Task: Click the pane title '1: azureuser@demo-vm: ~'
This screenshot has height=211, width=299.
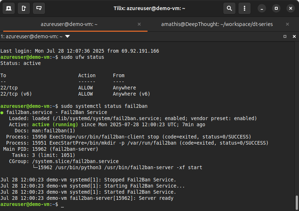Action: 31,36
